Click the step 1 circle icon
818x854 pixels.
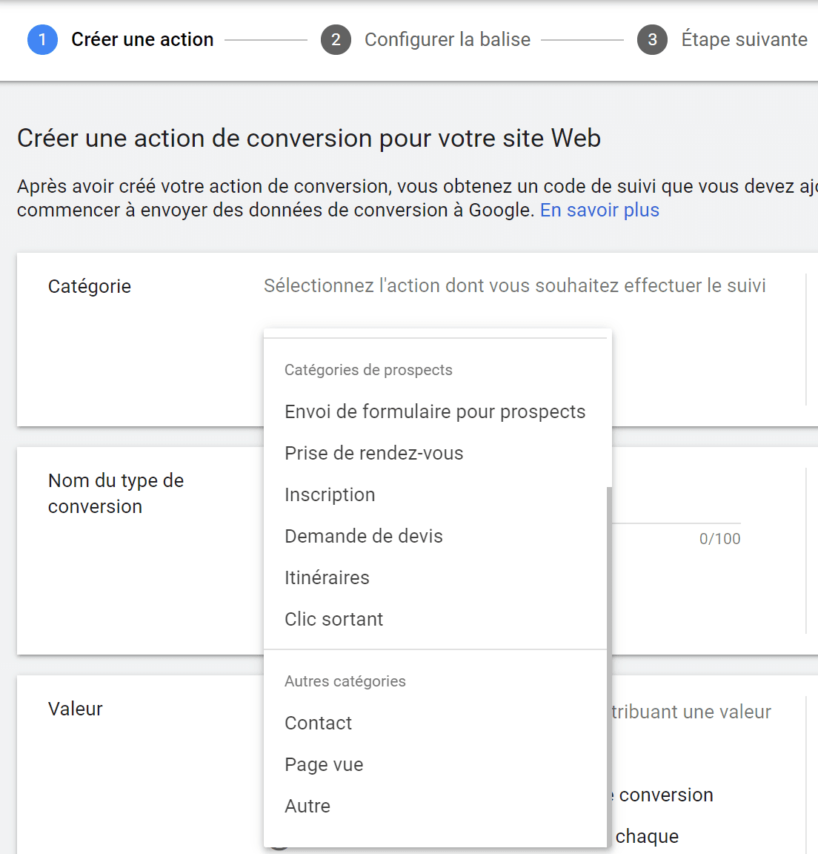(x=42, y=40)
